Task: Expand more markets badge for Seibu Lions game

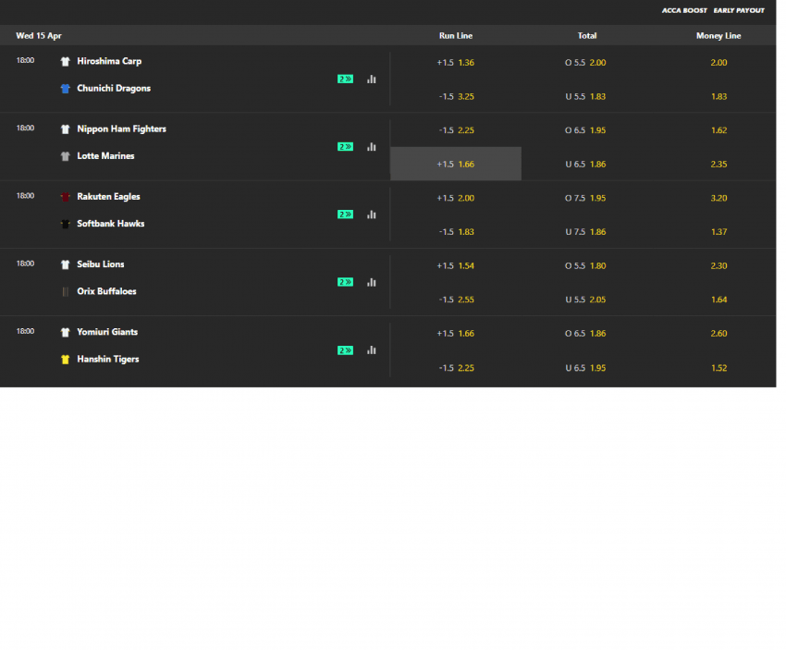Action: [345, 282]
